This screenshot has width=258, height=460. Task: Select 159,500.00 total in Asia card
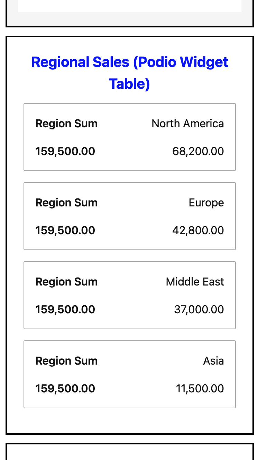(x=65, y=389)
